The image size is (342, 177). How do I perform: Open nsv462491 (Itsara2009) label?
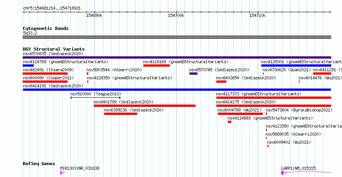coord(48,70)
